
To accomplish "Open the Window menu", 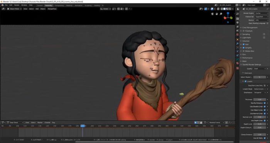I will 24,5.
